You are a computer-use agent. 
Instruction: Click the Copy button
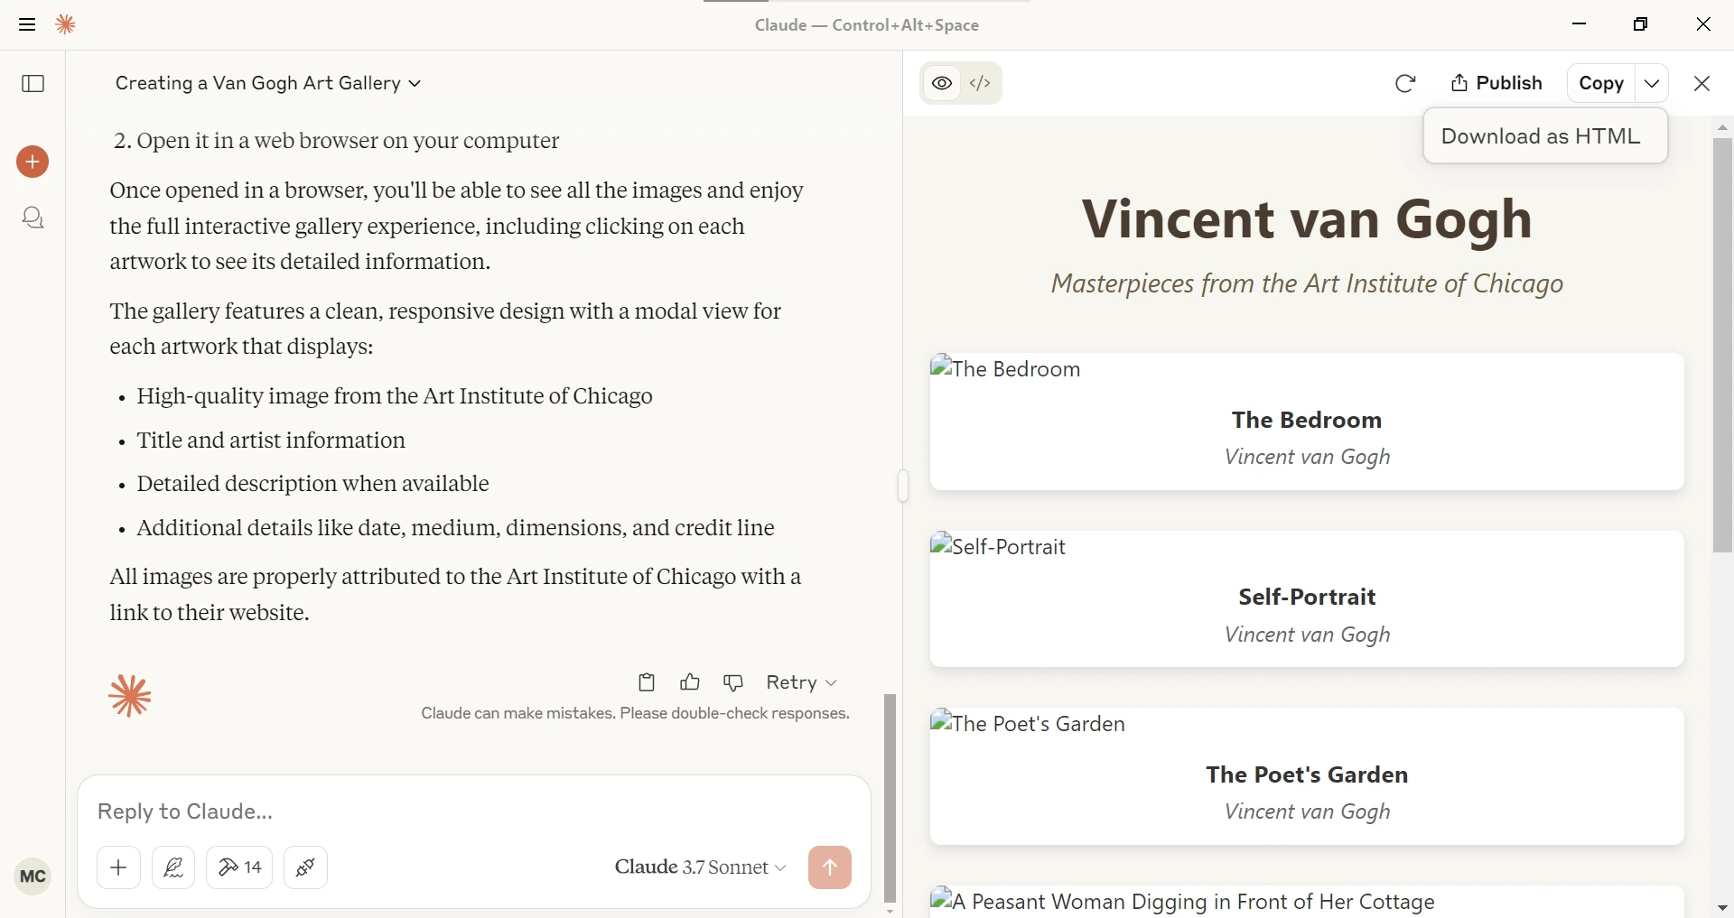(1600, 84)
